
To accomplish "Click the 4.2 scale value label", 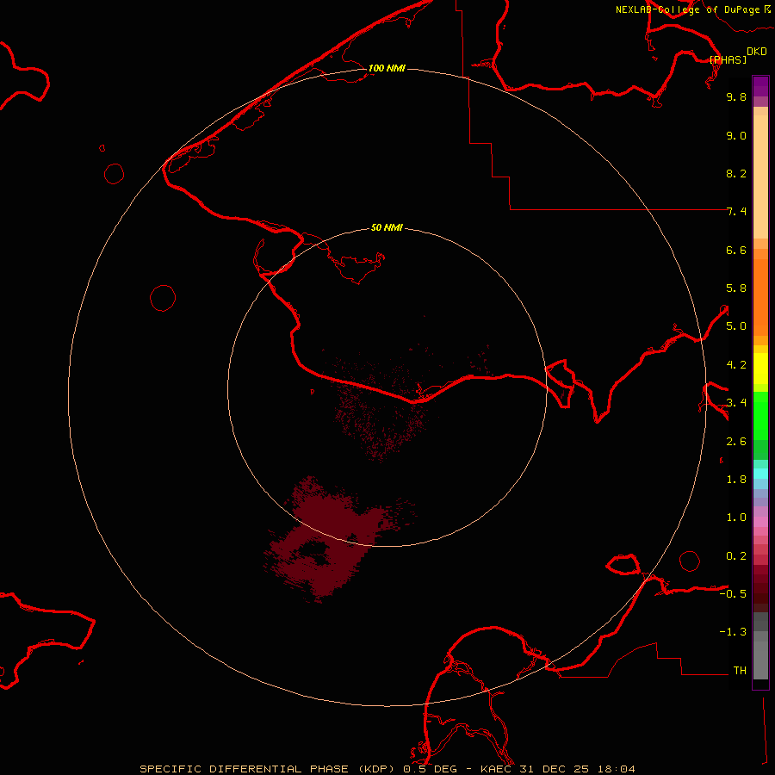I will coord(735,365).
